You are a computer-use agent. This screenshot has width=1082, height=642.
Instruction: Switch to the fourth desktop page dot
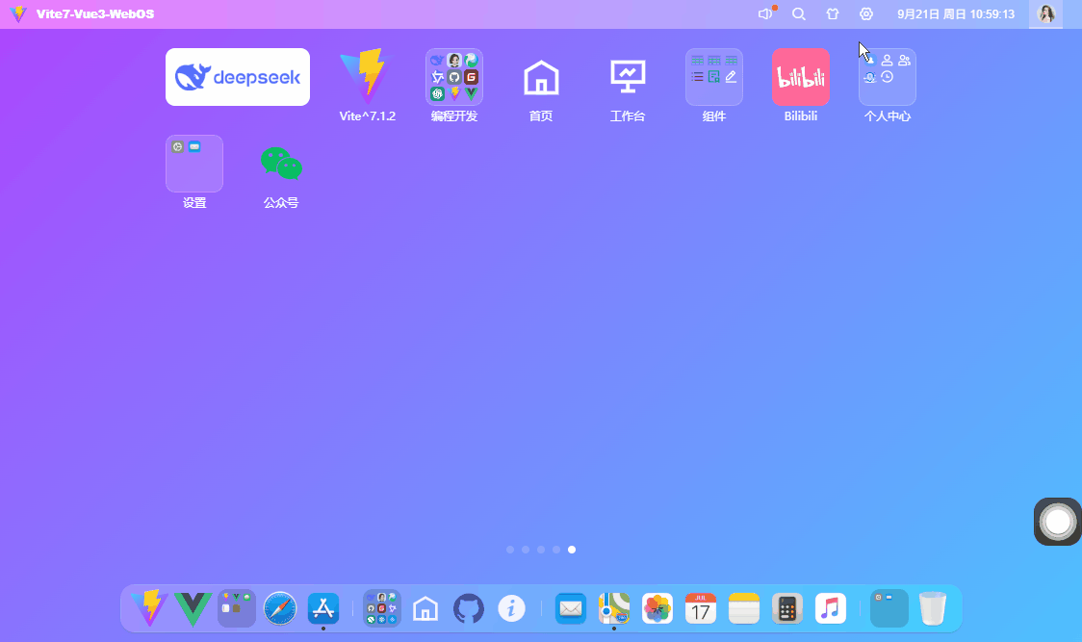point(556,550)
